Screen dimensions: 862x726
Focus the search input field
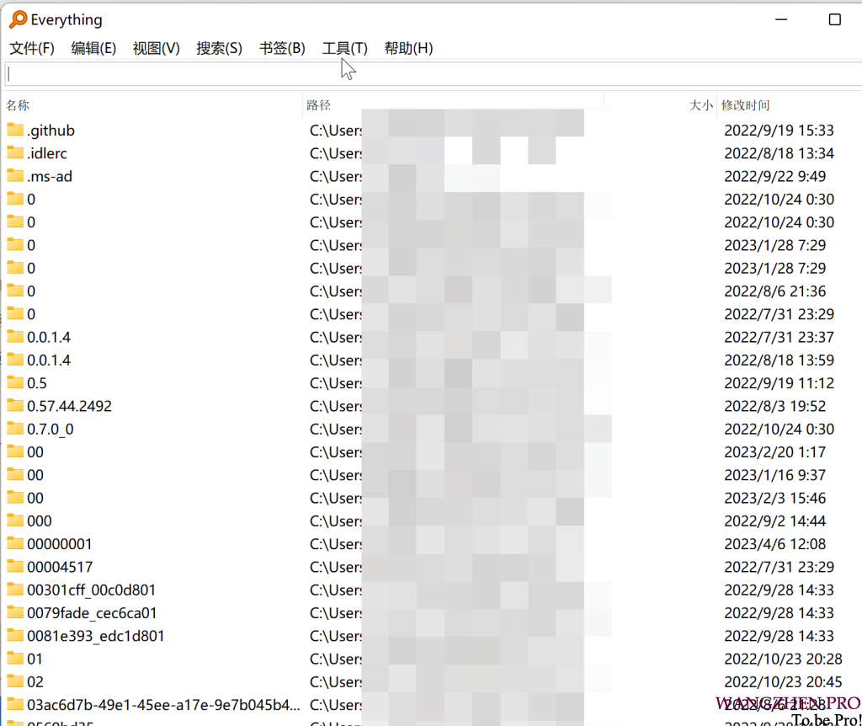(x=421, y=73)
